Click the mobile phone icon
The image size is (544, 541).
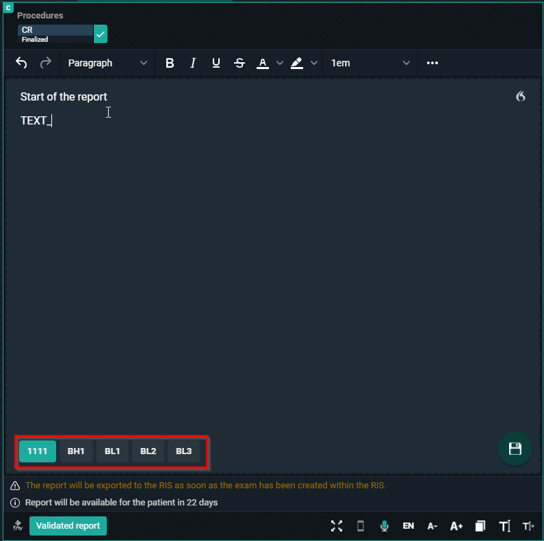pyautogui.click(x=361, y=526)
